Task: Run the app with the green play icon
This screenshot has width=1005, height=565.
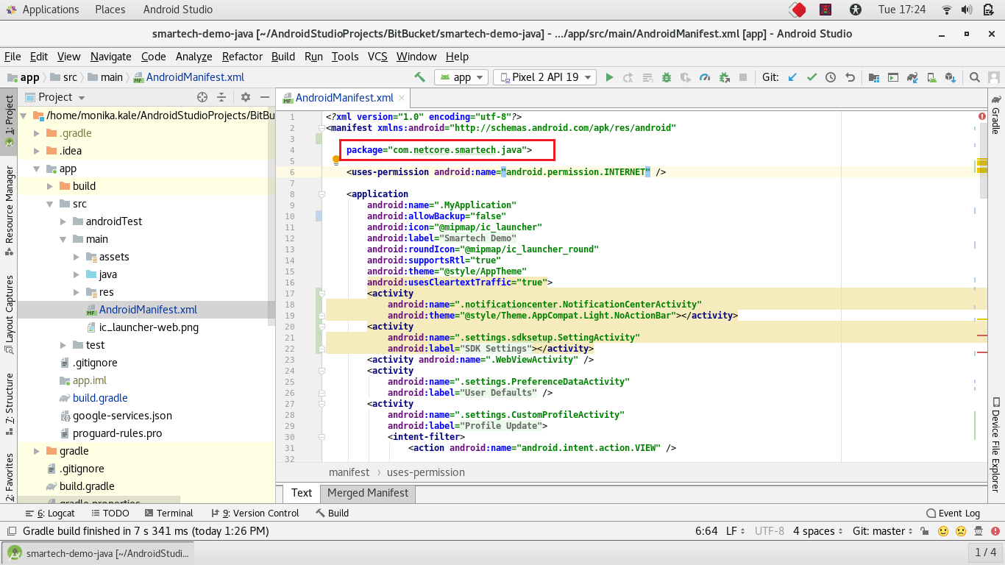Action: (x=609, y=77)
